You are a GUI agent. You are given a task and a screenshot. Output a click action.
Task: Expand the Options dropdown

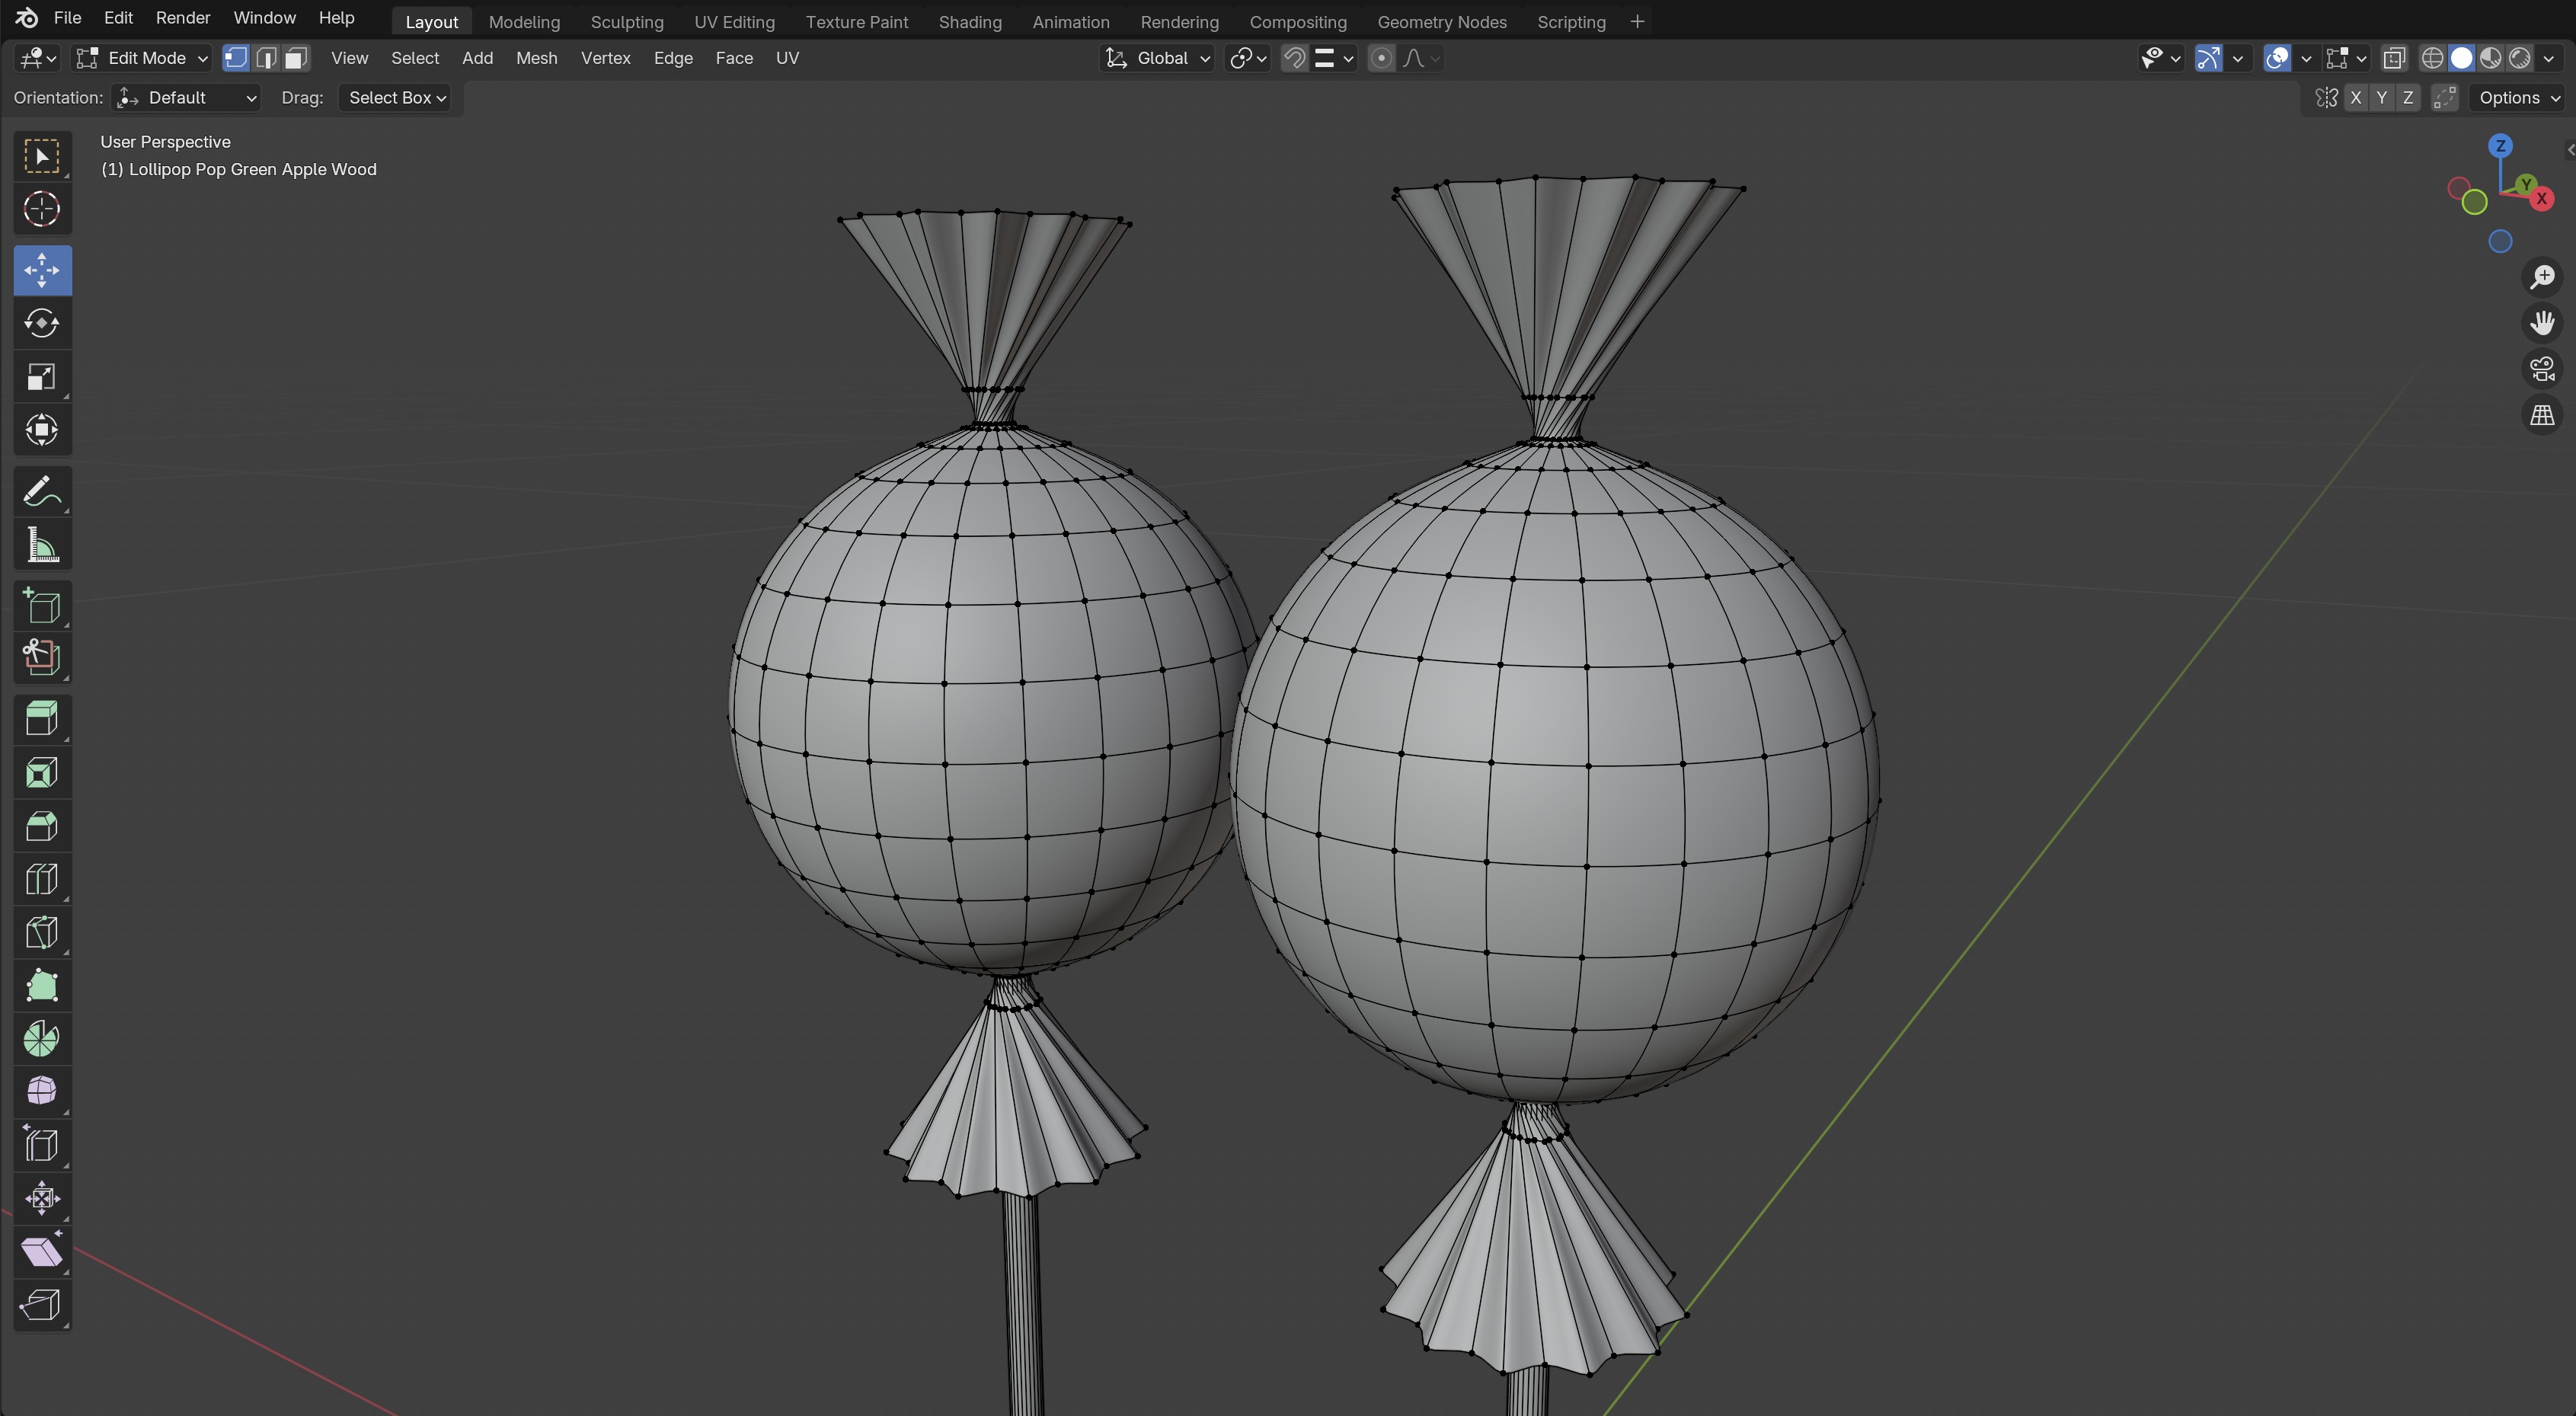coord(2519,98)
